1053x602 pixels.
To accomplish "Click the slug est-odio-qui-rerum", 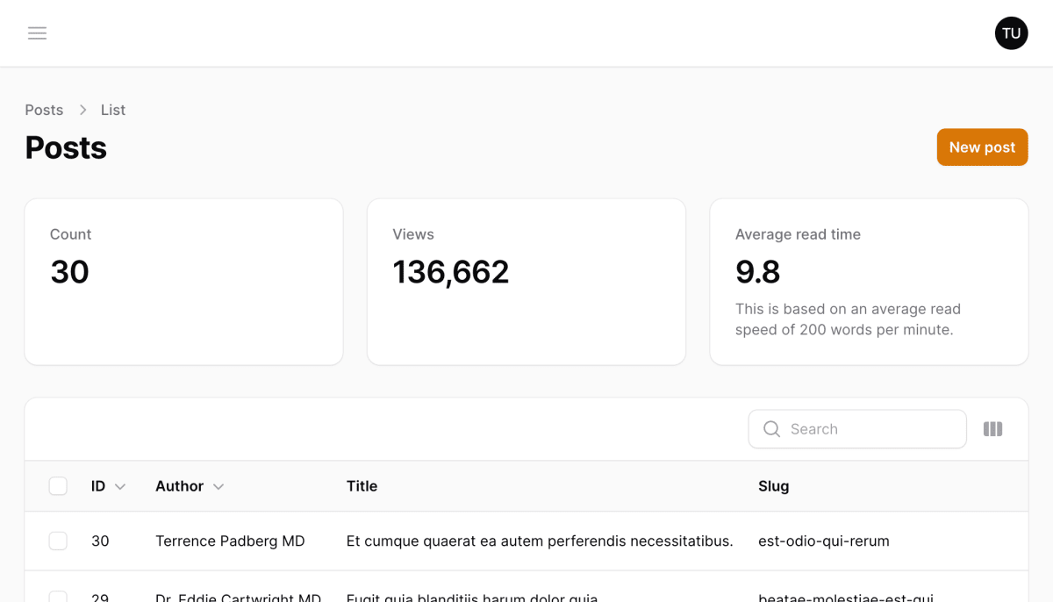I will [x=823, y=541].
